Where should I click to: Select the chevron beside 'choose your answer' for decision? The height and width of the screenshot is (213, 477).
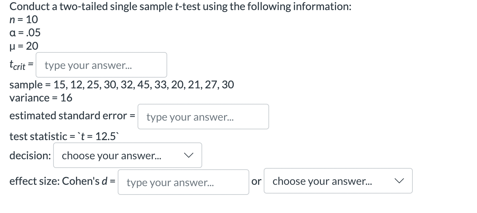pyautogui.click(x=190, y=155)
